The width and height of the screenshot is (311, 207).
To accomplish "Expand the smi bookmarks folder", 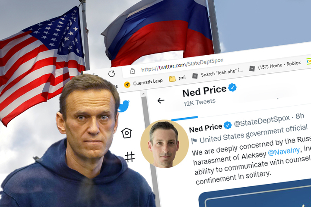I will click(178, 78).
